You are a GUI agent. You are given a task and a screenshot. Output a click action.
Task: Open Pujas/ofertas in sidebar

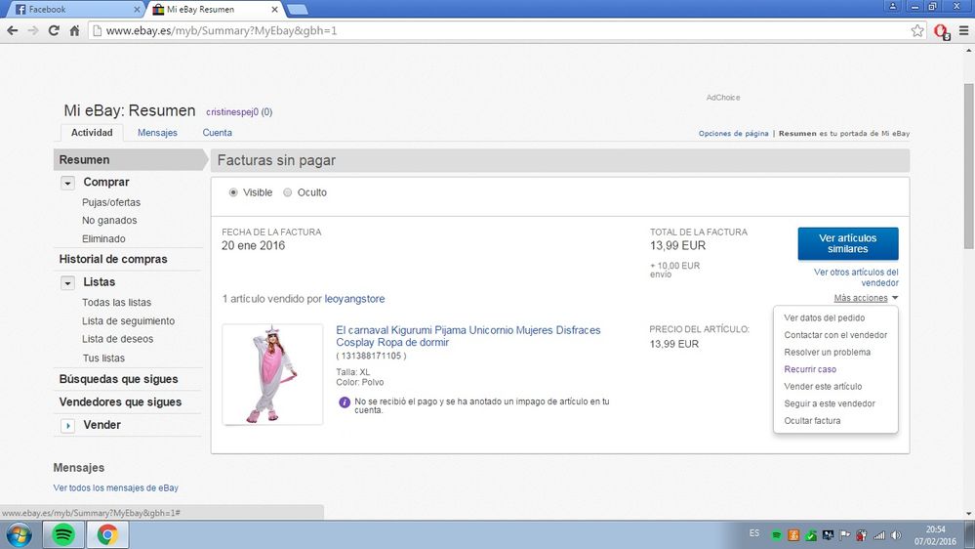[x=110, y=202]
